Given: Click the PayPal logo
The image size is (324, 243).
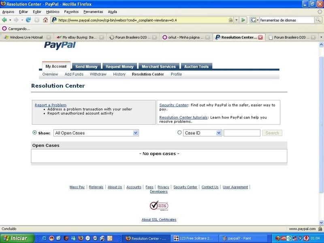Looking at the screenshot, I should 60,45.
